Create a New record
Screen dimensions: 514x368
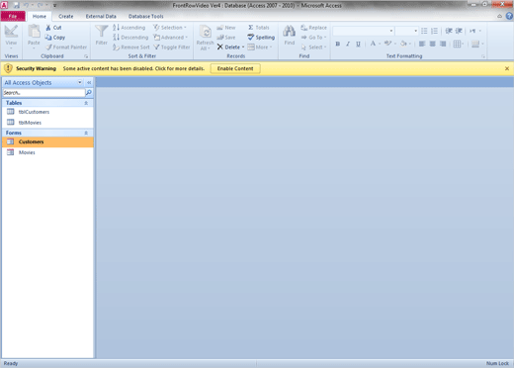coord(226,28)
